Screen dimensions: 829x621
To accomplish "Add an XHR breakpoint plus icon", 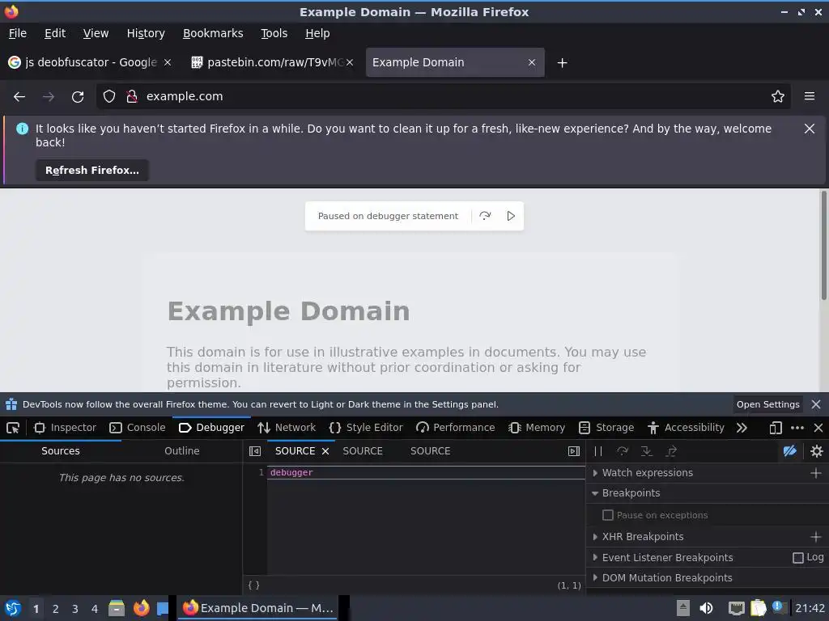I will pyautogui.click(x=816, y=537).
